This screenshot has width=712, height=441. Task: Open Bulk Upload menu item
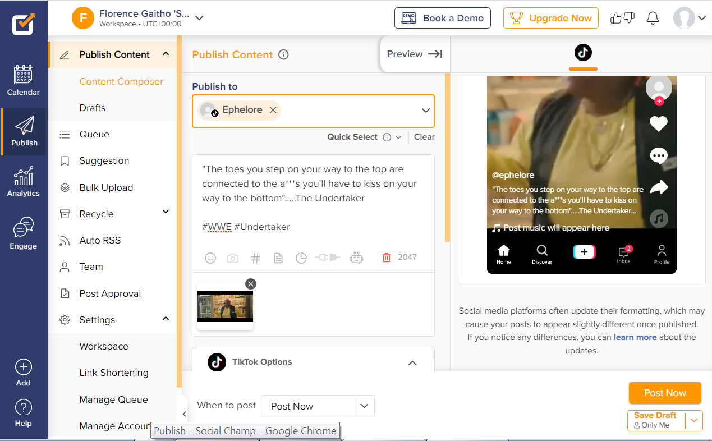(x=106, y=187)
